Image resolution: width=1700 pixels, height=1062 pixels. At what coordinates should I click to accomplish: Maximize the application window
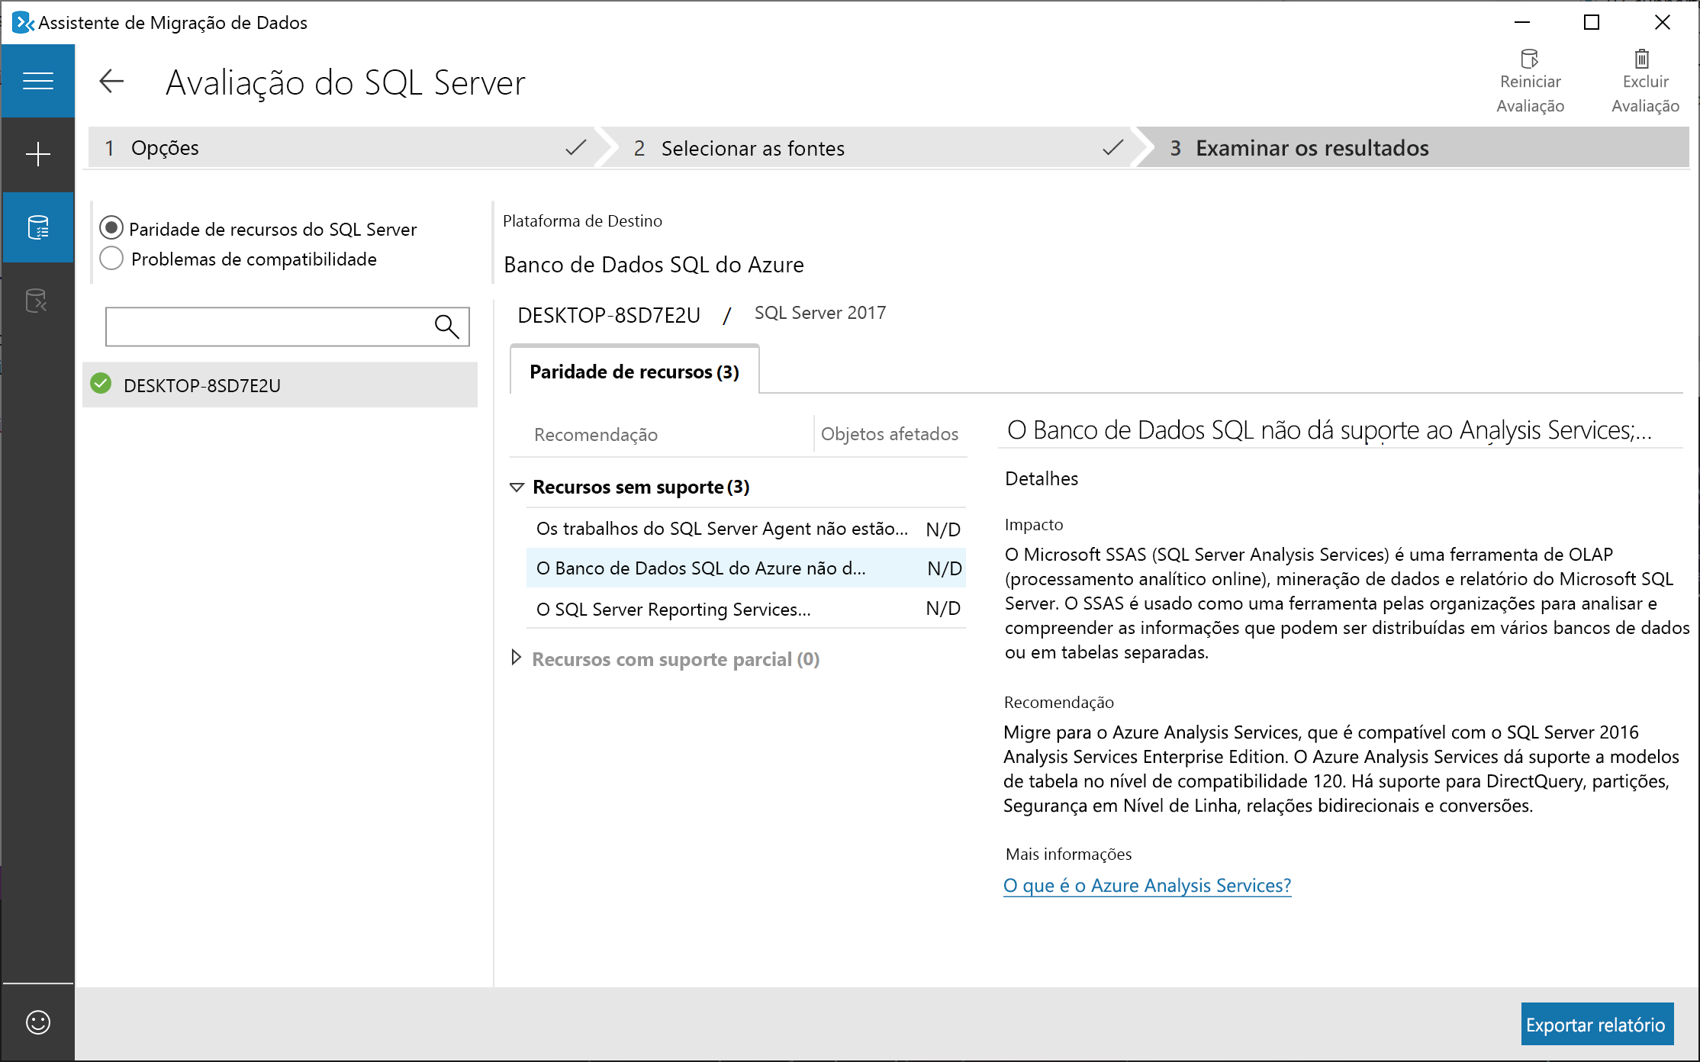[x=1592, y=22]
